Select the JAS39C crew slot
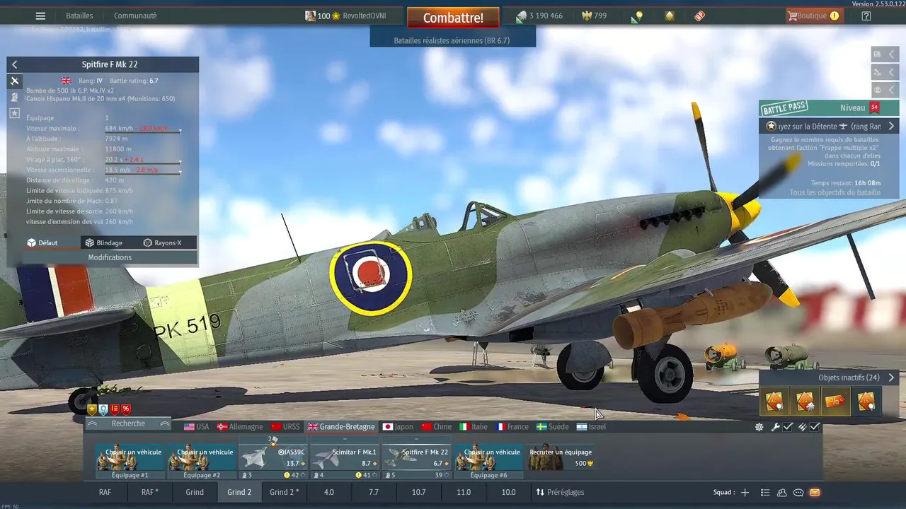 coord(273,458)
